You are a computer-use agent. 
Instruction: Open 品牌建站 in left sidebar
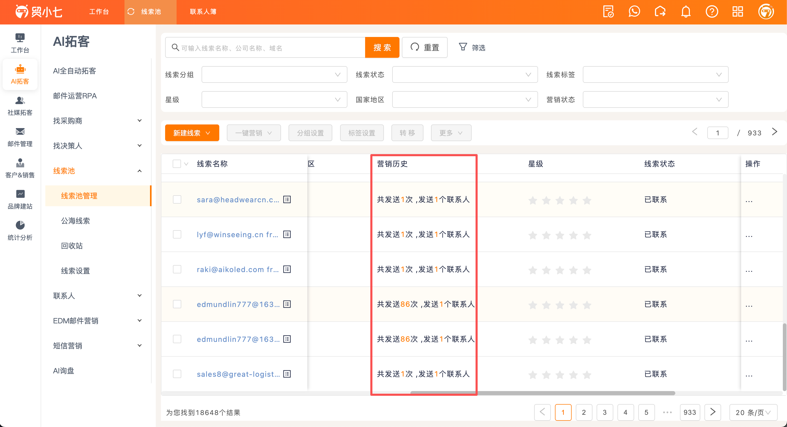[20, 199]
